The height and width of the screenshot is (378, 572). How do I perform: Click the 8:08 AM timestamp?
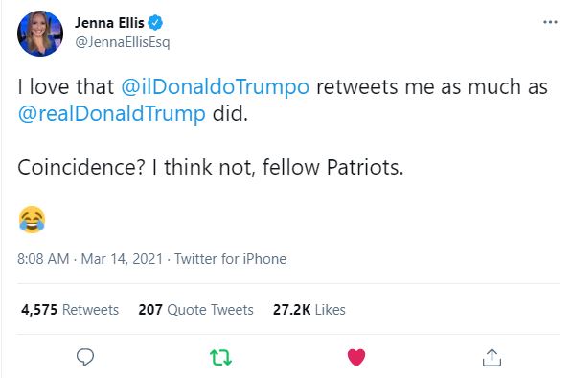(43, 259)
